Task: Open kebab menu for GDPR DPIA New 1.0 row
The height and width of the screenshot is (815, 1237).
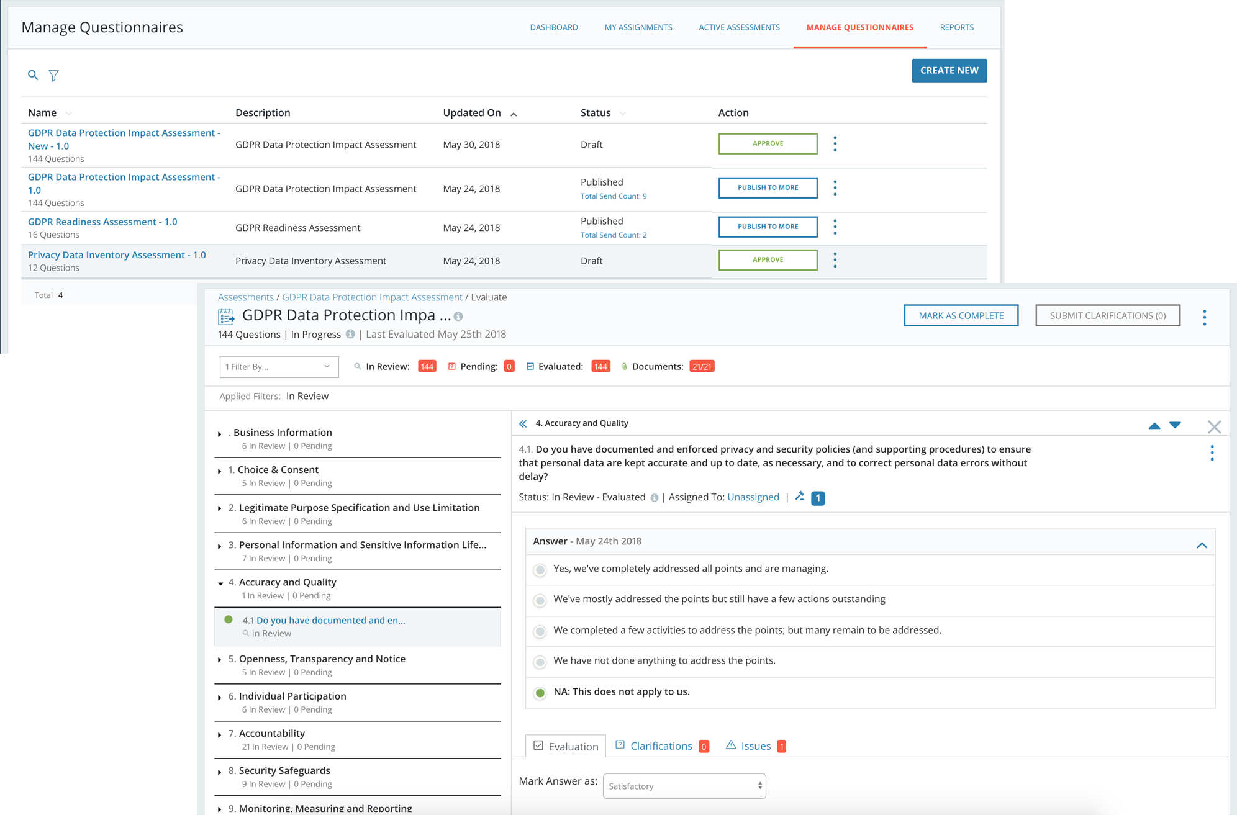Action: (835, 144)
